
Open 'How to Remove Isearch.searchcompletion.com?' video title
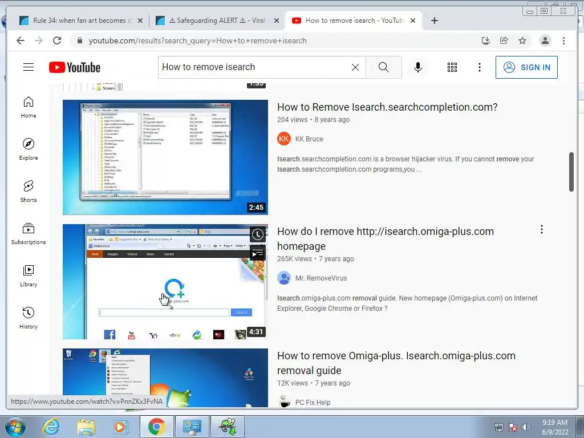[x=387, y=107]
